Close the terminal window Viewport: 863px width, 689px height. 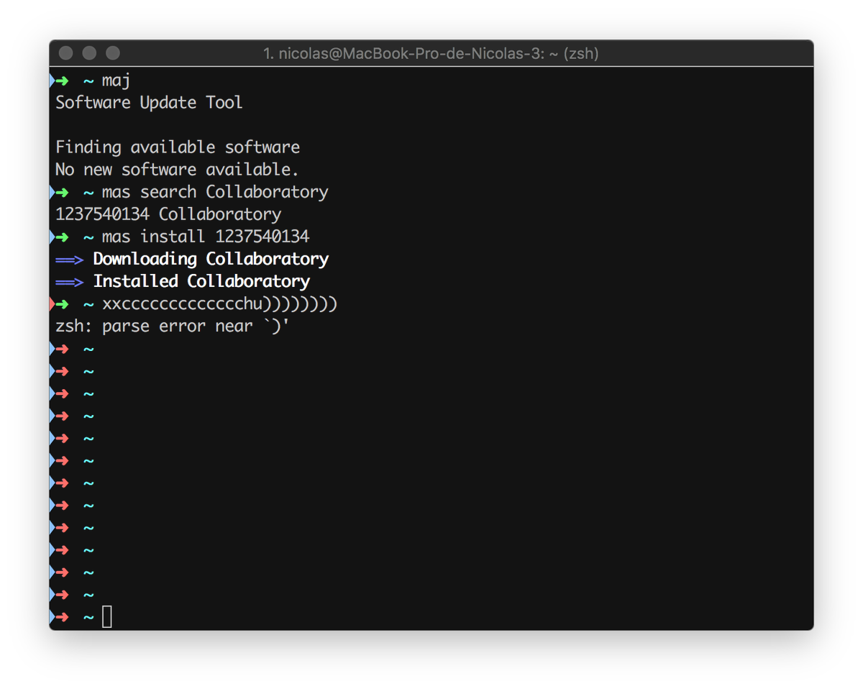(66, 53)
